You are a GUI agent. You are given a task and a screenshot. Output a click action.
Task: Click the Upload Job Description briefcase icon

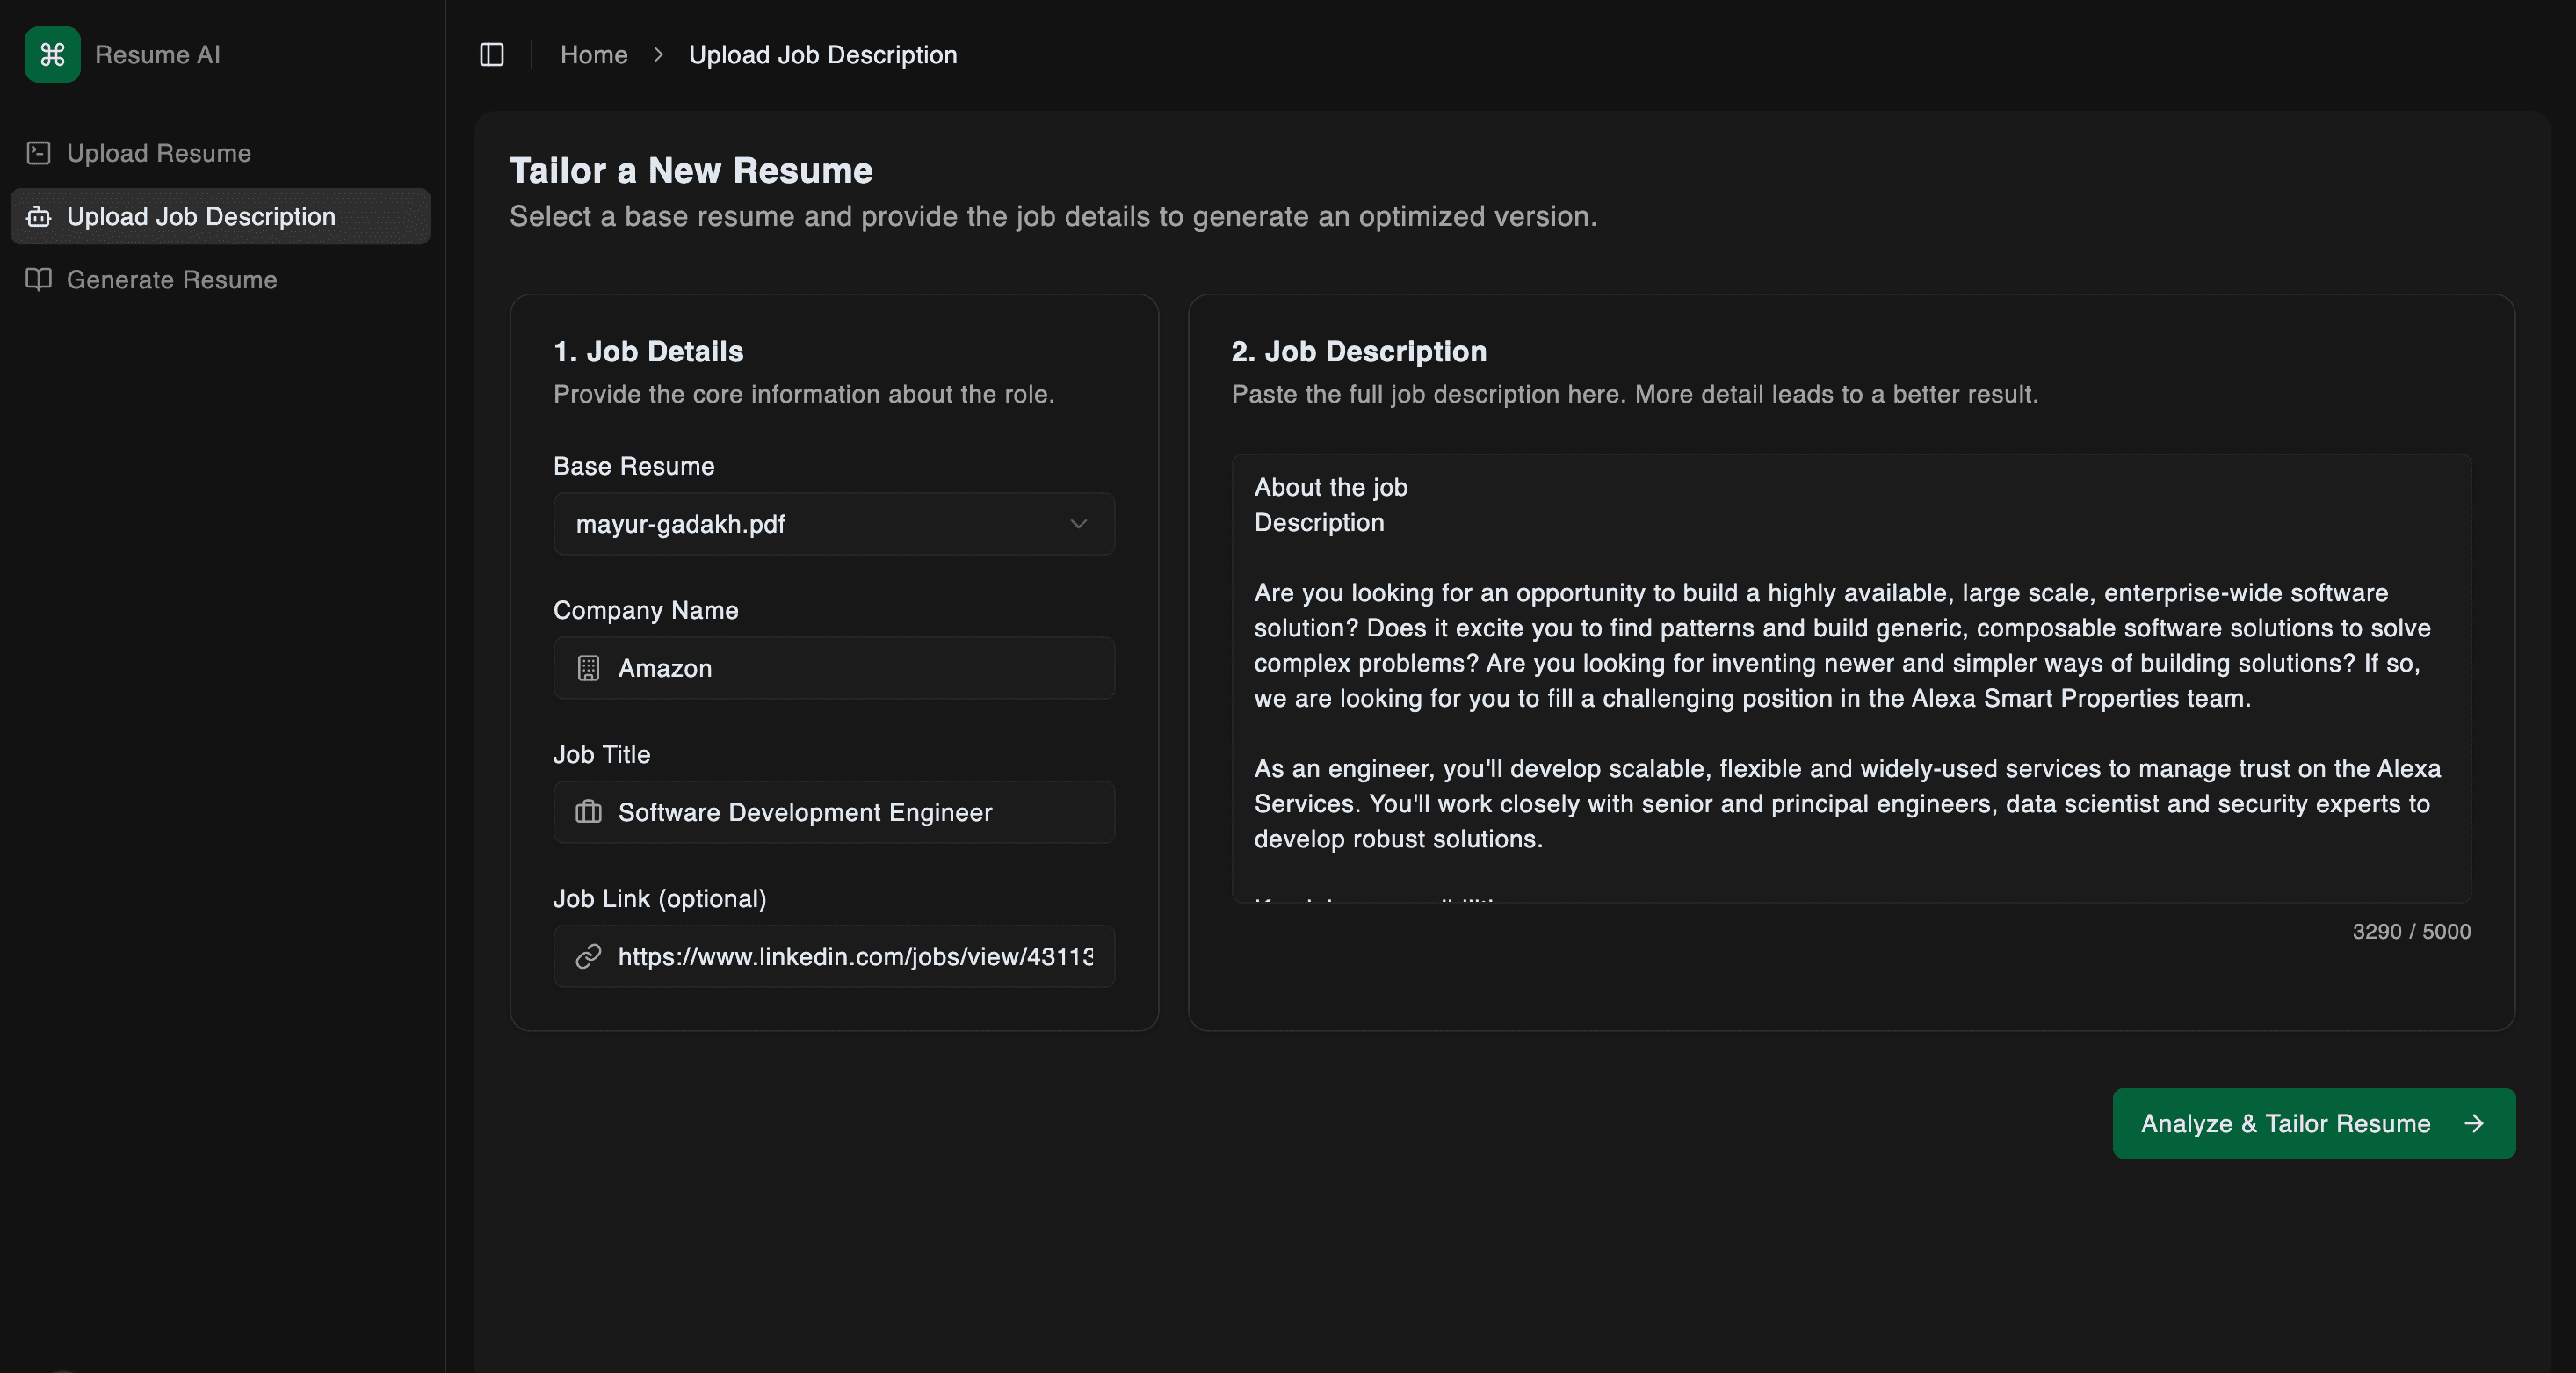click(x=38, y=216)
